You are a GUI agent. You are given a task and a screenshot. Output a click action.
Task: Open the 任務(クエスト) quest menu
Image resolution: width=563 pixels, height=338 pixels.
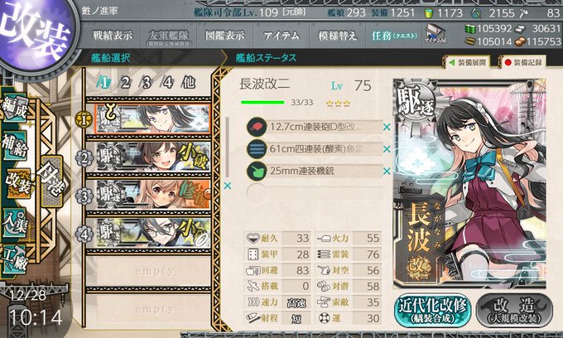click(394, 36)
